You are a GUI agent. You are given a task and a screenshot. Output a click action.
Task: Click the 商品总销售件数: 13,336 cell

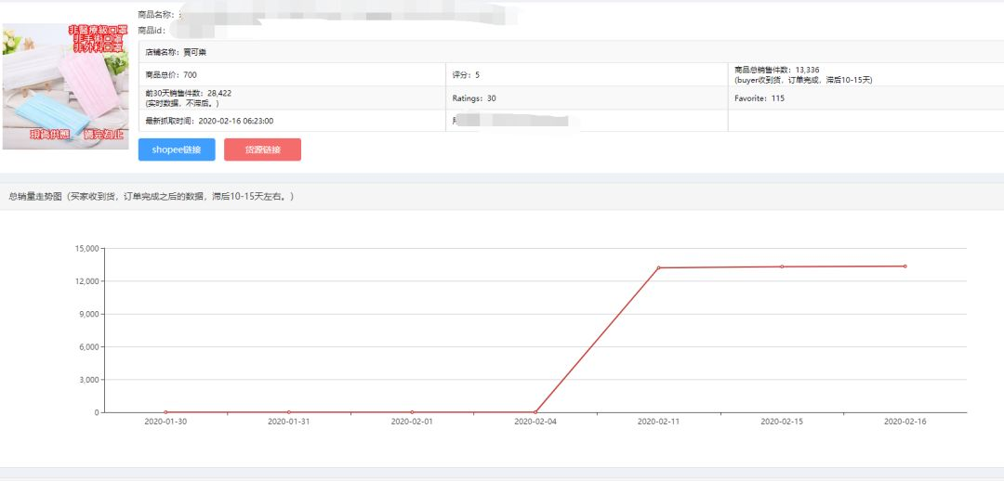pyautogui.click(x=865, y=75)
